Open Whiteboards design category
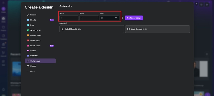 [40, 30]
